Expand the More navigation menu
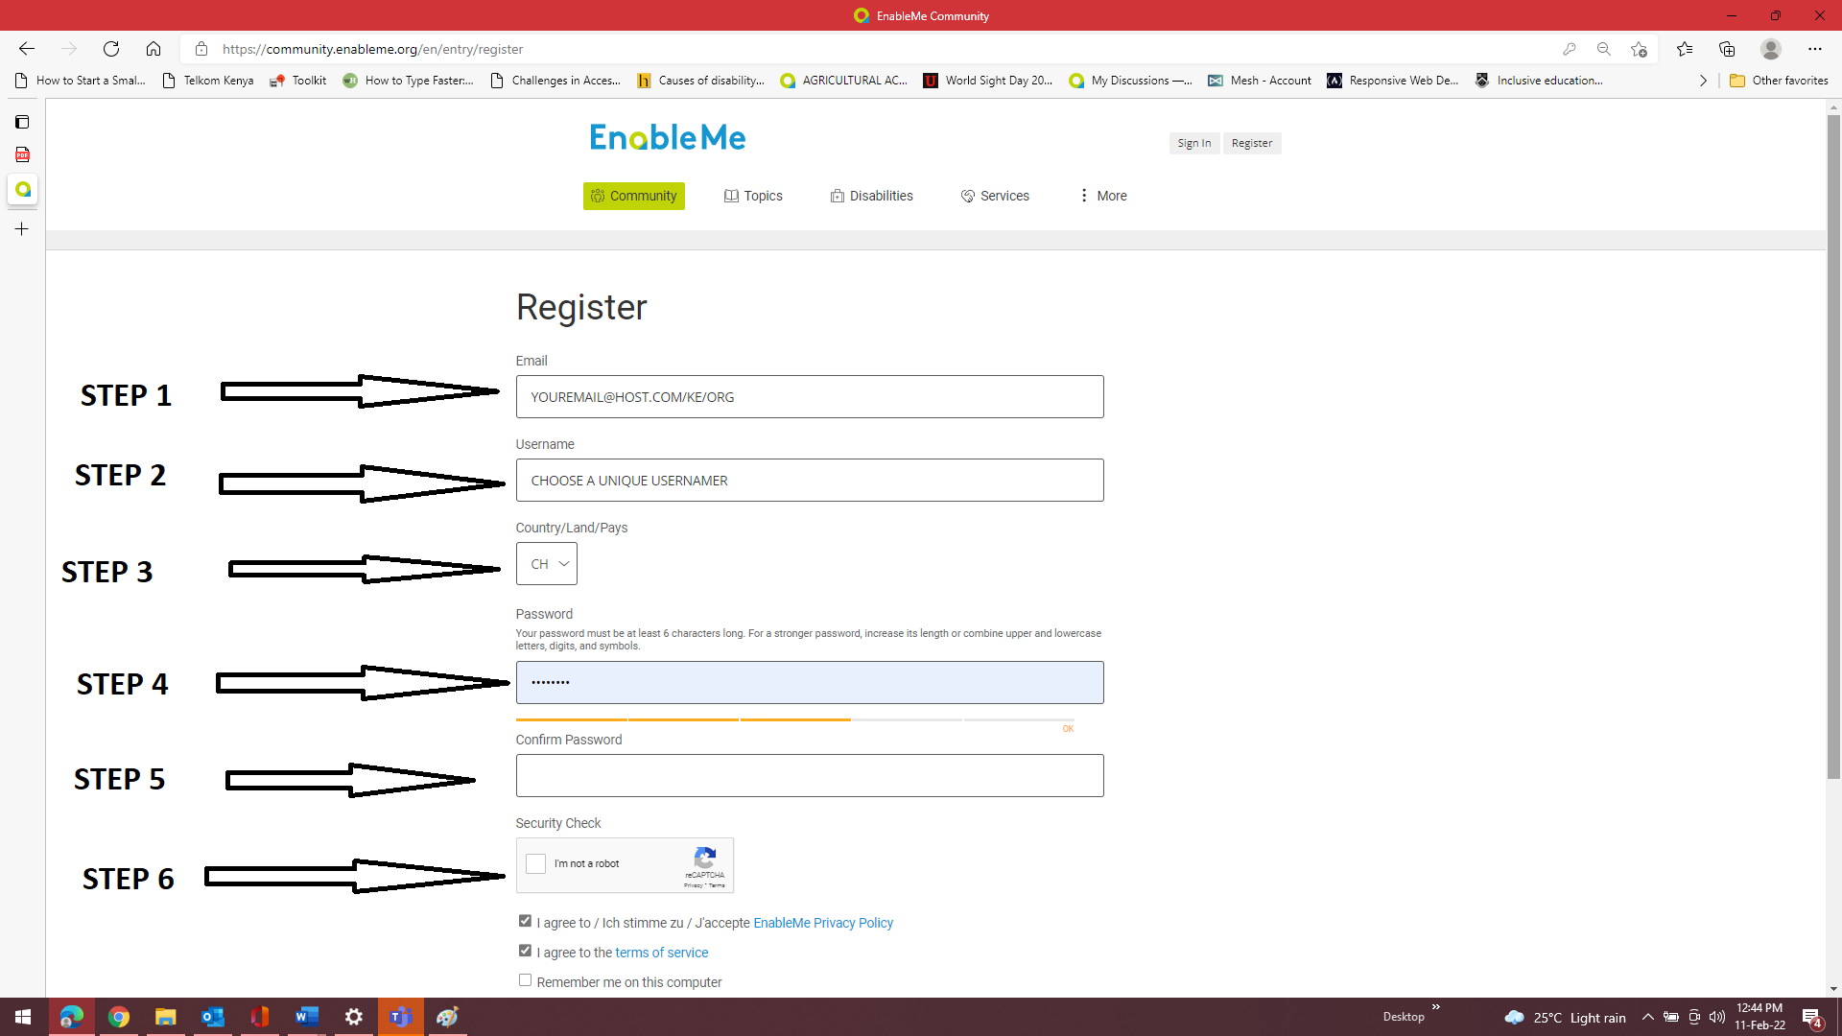 tap(1102, 196)
